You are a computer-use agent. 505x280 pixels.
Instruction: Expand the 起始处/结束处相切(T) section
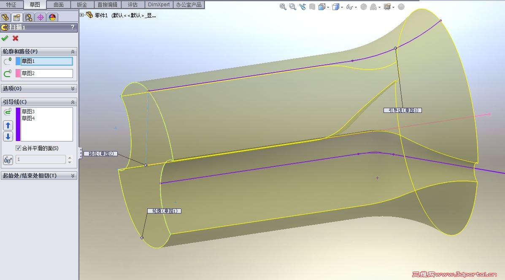click(x=73, y=176)
